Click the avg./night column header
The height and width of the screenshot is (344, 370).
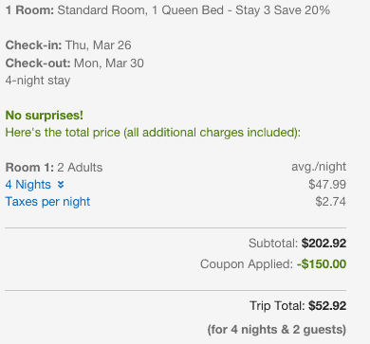point(319,167)
